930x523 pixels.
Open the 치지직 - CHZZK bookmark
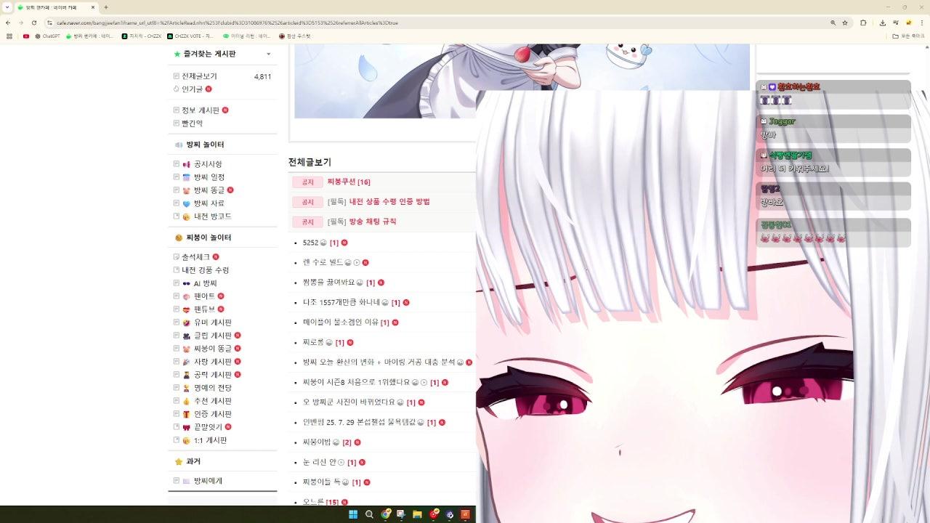(142, 36)
